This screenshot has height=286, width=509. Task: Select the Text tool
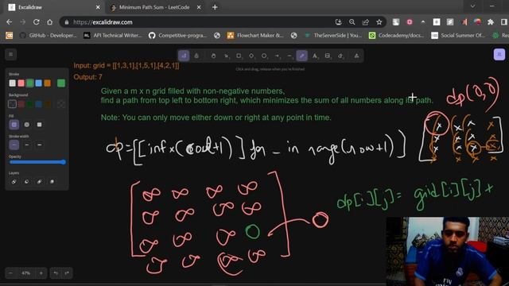315,56
